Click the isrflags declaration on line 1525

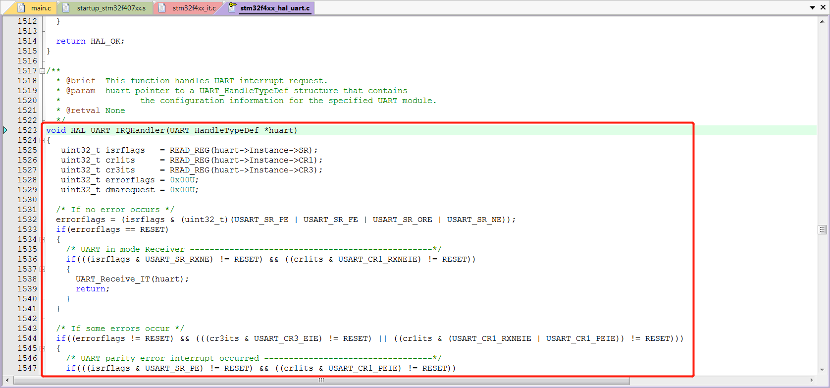coord(189,150)
